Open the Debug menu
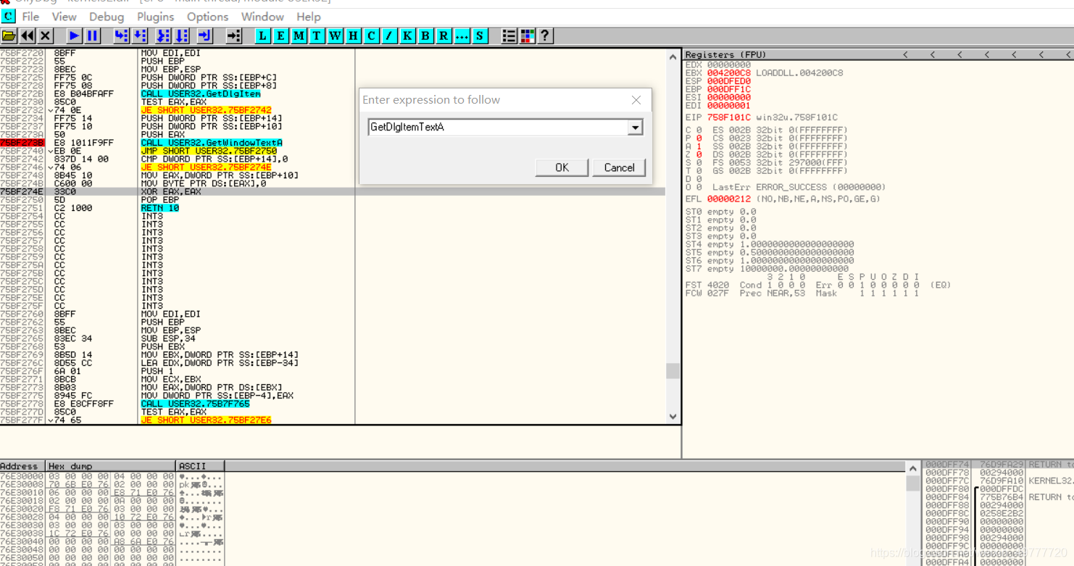 [107, 17]
